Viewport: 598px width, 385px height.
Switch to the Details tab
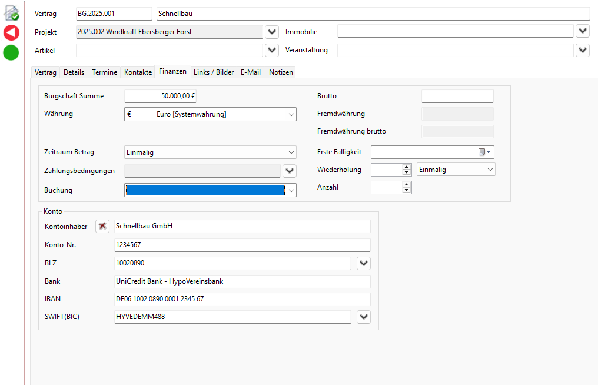(74, 72)
